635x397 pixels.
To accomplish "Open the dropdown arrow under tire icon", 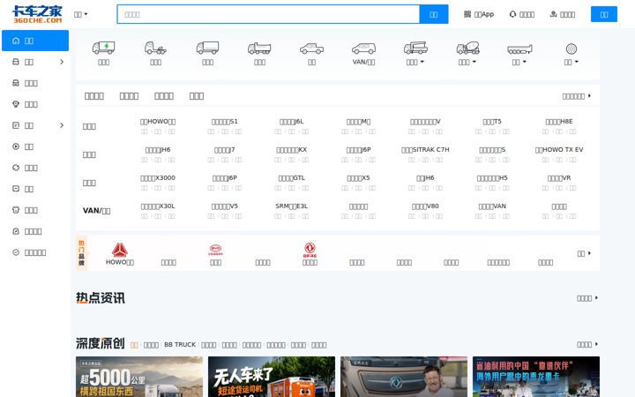I will coord(576,62).
